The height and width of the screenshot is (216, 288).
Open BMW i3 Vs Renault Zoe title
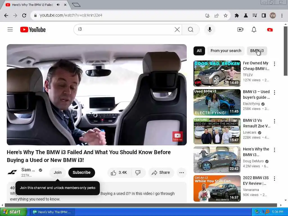[x=256, y=123]
